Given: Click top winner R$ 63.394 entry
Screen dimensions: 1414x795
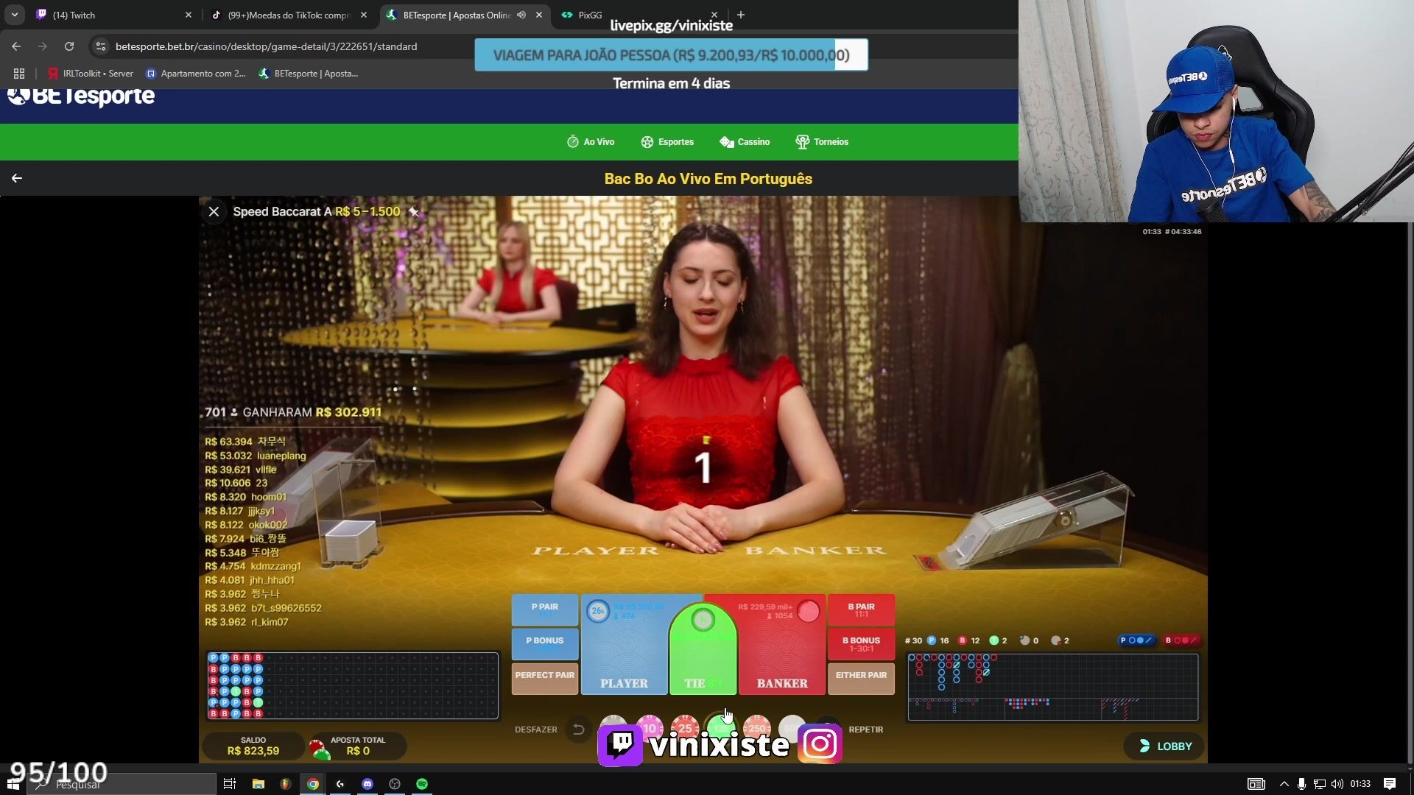Looking at the screenshot, I should pos(245,442).
